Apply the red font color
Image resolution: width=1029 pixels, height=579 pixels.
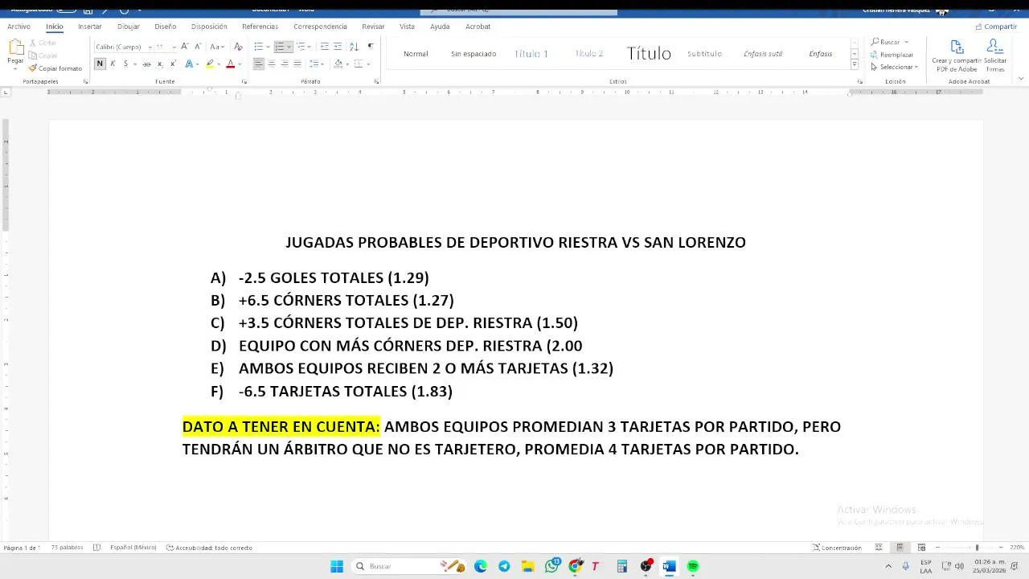pyautogui.click(x=230, y=64)
